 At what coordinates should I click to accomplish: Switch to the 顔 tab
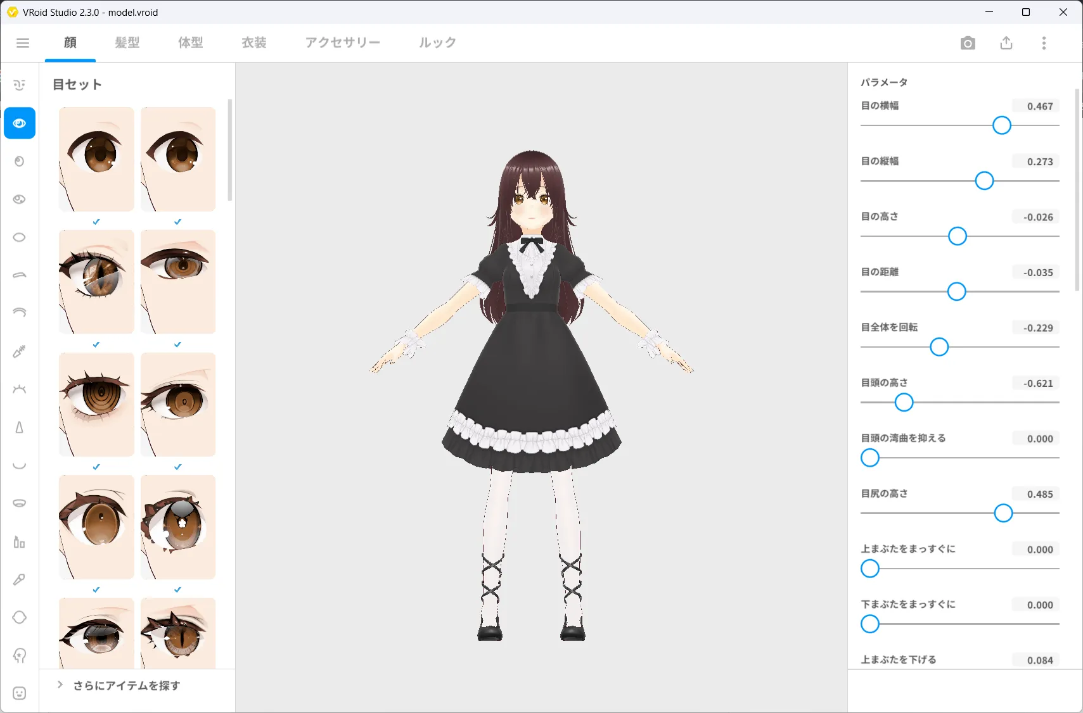pos(70,42)
